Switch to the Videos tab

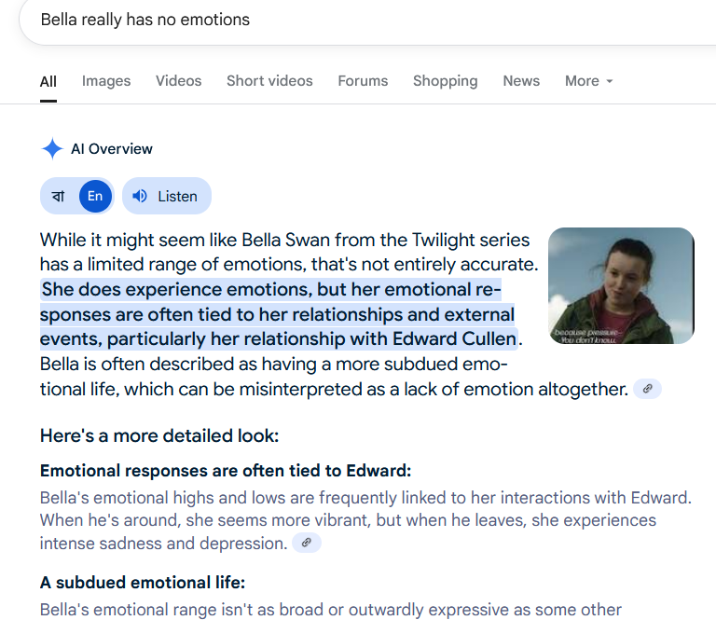(179, 81)
